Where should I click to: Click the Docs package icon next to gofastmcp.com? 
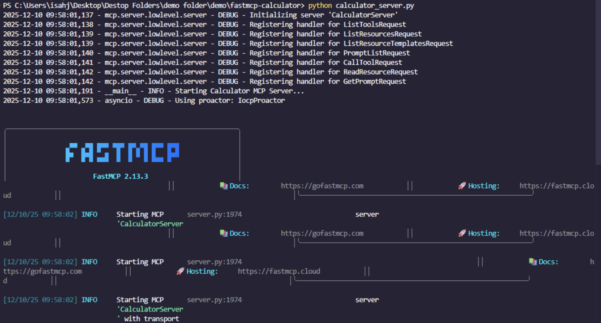point(223,186)
